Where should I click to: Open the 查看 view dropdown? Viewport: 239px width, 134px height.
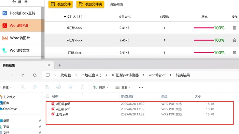point(123,88)
